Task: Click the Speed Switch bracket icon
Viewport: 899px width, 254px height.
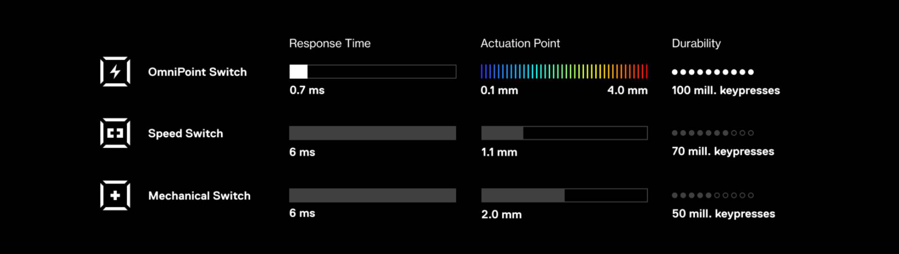Action: (115, 133)
